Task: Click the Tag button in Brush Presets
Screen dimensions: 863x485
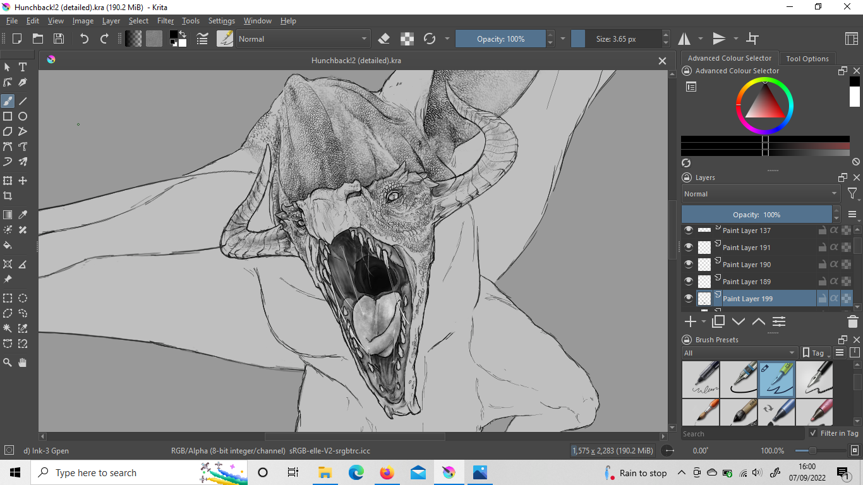Action: (814, 353)
